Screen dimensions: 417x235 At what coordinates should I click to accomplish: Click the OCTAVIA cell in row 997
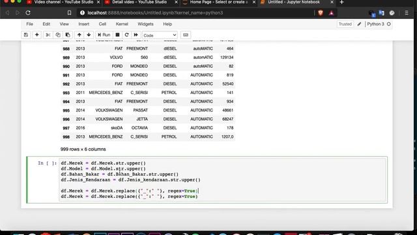click(139, 128)
